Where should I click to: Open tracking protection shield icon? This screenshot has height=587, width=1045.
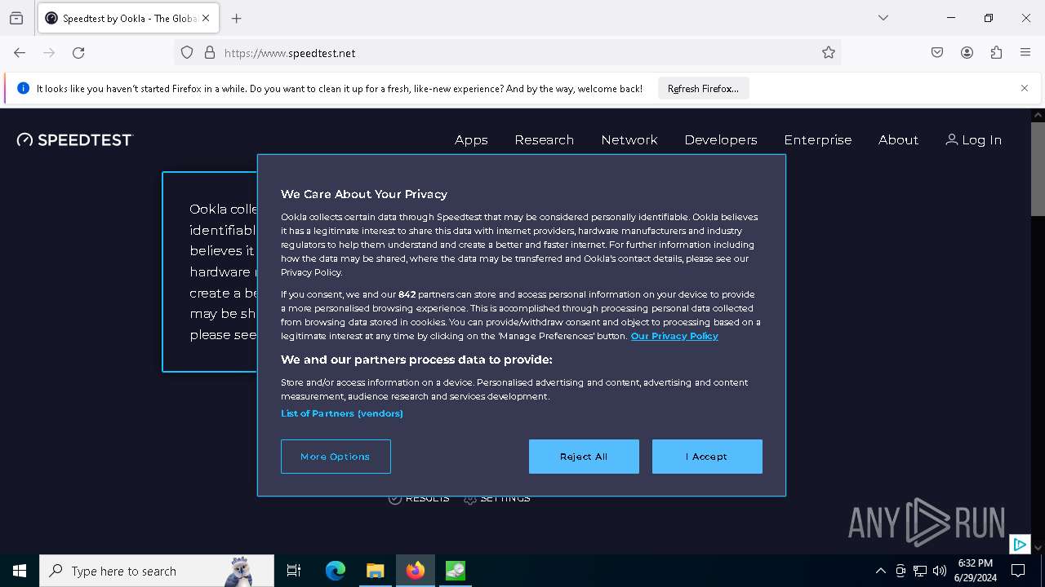(187, 52)
